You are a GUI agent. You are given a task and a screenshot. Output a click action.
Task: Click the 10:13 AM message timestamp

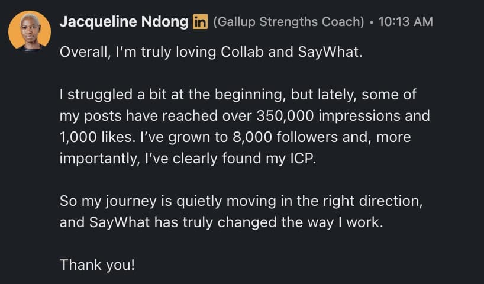[405, 22]
